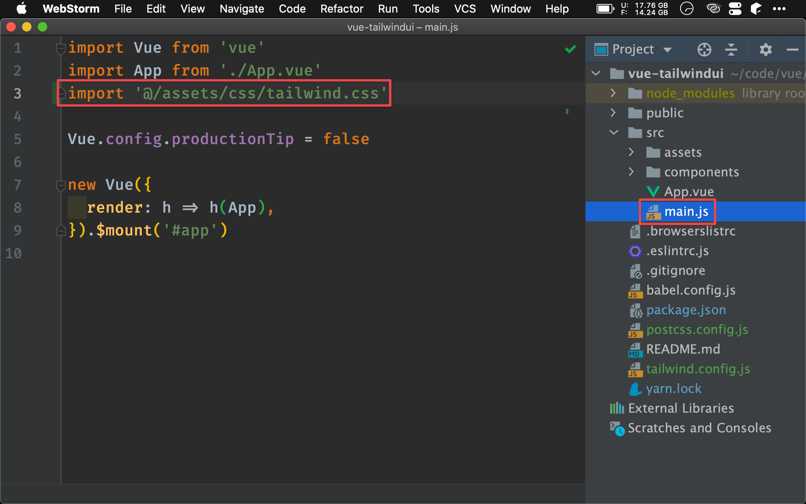Click the tailwind.config.js JS icon
This screenshot has width=806, height=504.
pyautogui.click(x=635, y=369)
